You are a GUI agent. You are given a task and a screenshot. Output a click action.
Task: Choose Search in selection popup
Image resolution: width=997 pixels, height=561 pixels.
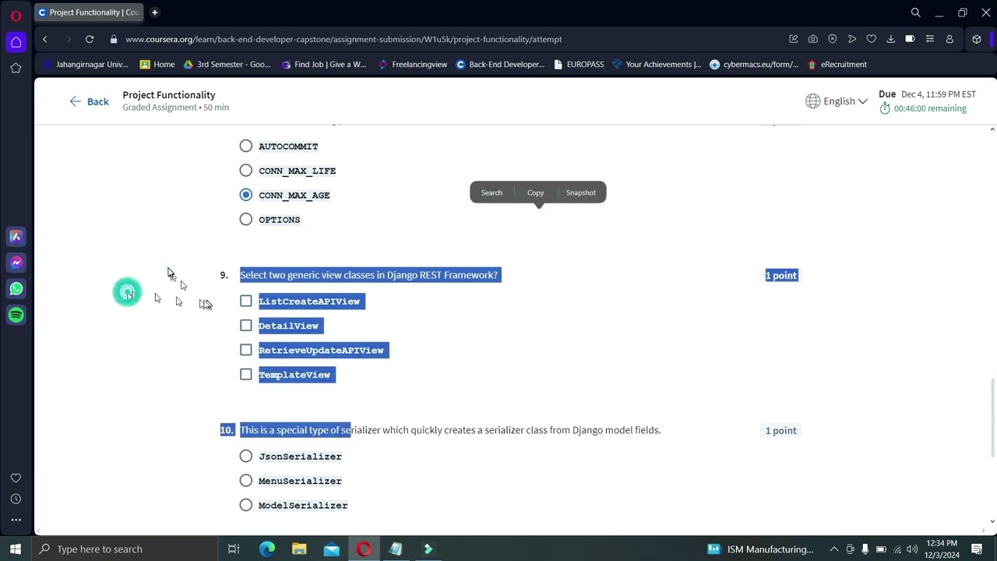(x=491, y=192)
